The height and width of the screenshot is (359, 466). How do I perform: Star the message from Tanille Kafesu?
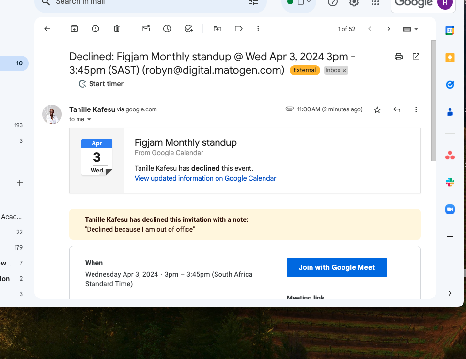[377, 110]
